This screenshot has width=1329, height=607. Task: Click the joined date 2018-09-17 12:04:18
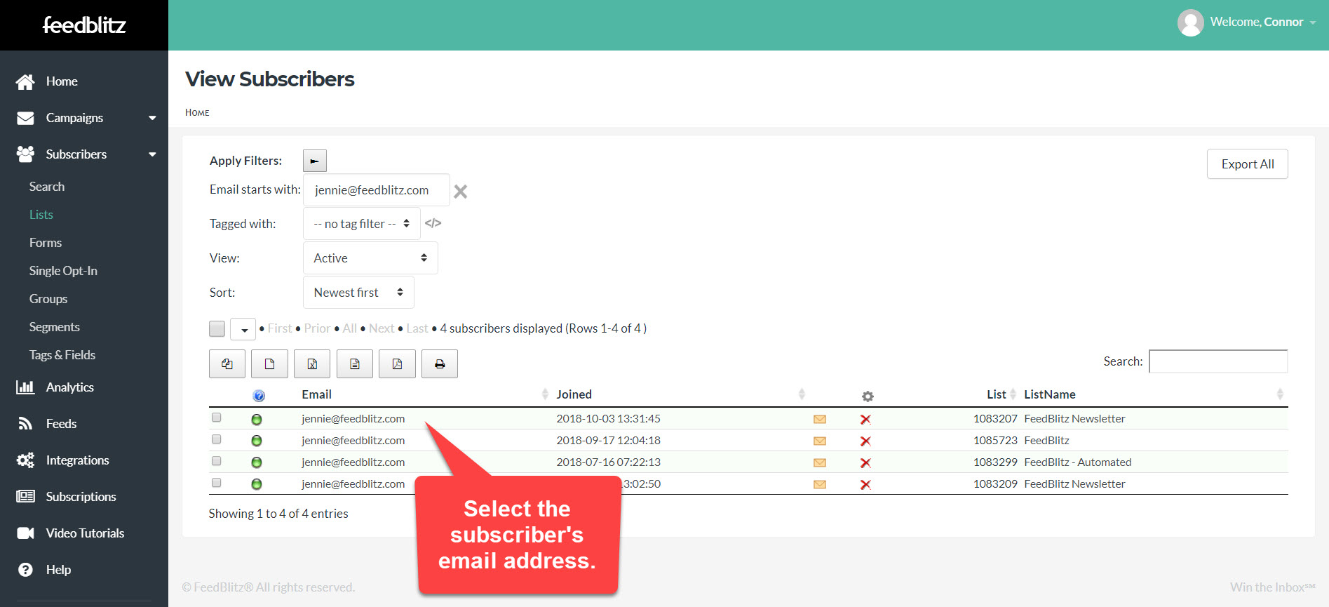coord(609,441)
